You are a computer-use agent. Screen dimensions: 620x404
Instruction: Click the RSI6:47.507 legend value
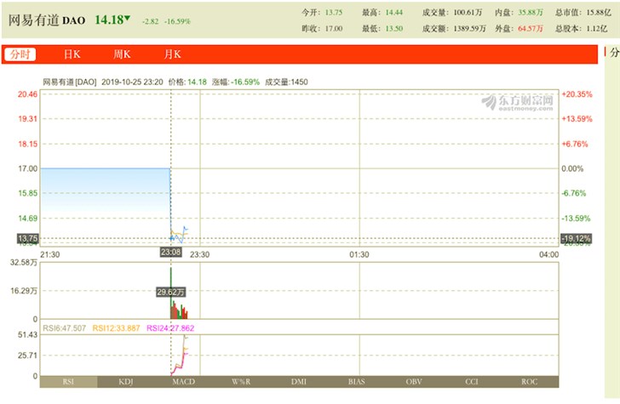point(64,328)
